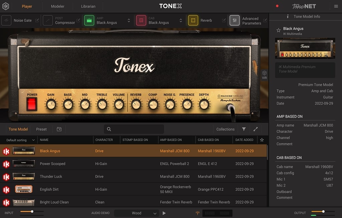Favorite Black Angus with the info panel star

(278, 30)
